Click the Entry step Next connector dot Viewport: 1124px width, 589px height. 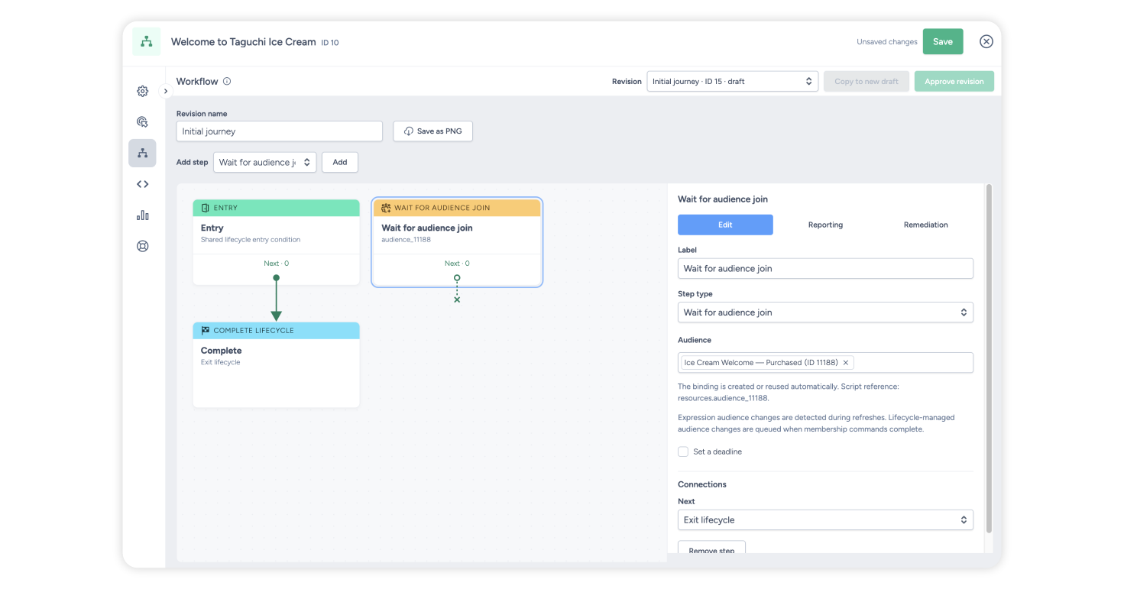tap(276, 278)
